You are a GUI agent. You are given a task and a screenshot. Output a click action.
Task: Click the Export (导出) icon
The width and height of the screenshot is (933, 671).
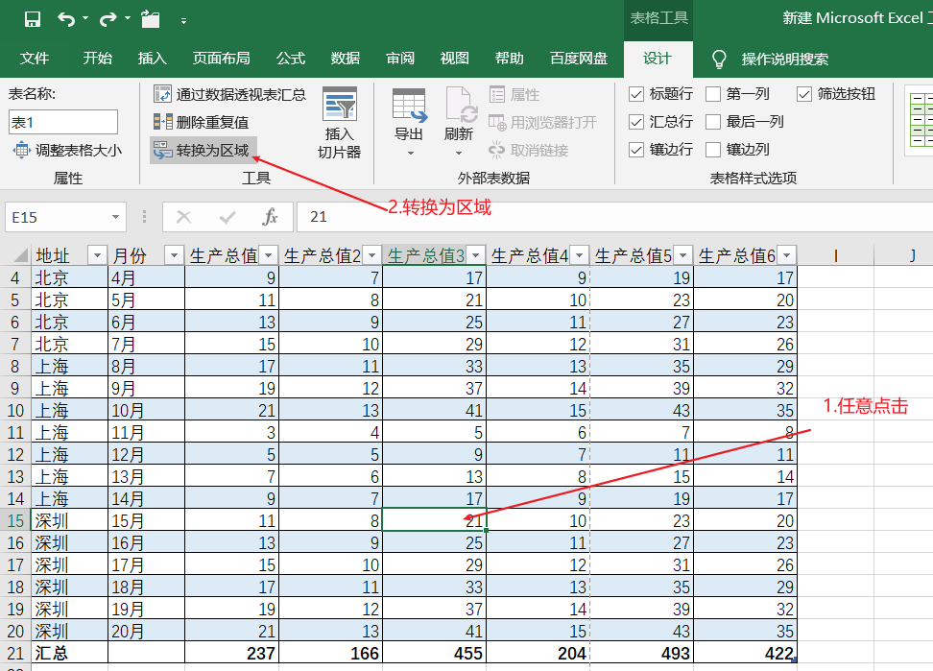409,106
